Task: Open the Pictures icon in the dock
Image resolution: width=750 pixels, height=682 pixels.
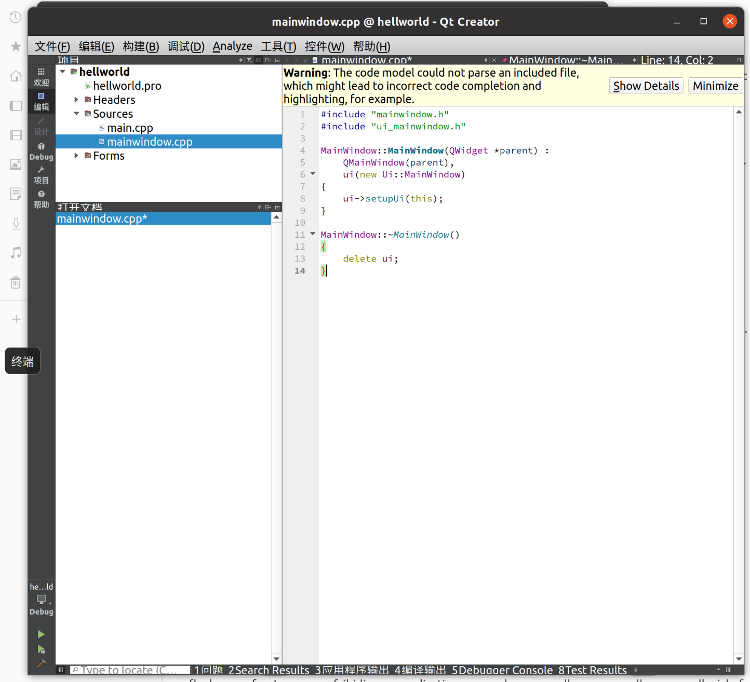Action: coord(16,165)
